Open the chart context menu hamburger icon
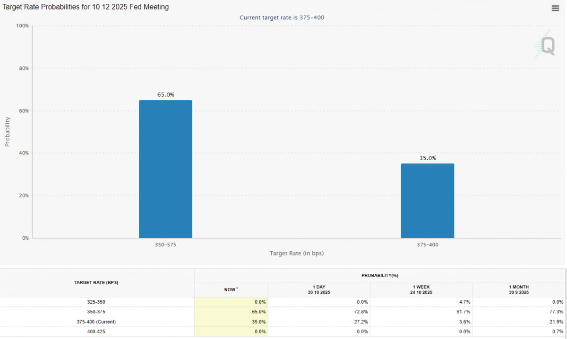Image resolution: width=567 pixels, height=339 pixels. 555,8
